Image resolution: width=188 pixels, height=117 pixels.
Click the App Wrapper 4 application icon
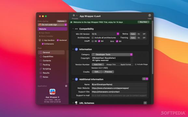[52, 92]
